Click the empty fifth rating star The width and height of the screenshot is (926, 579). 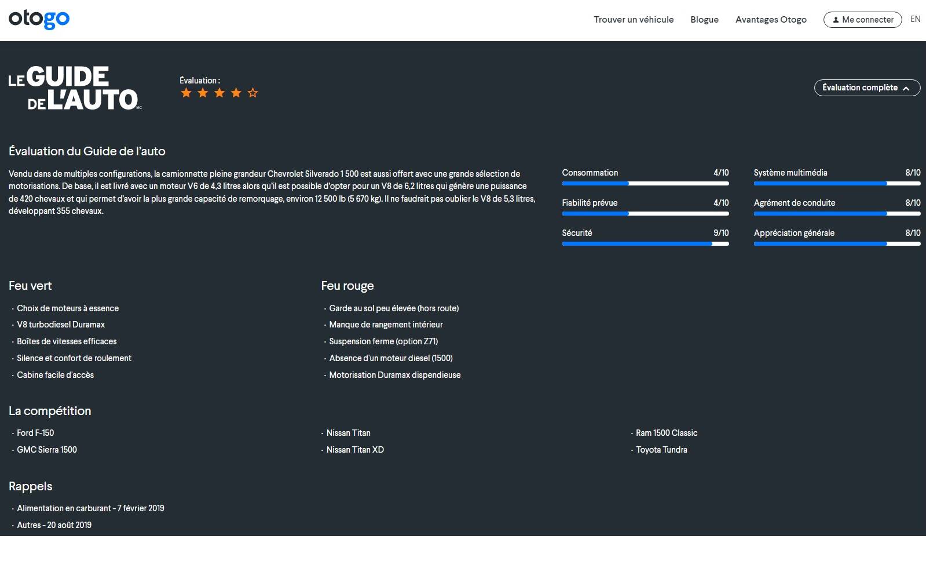tap(253, 93)
